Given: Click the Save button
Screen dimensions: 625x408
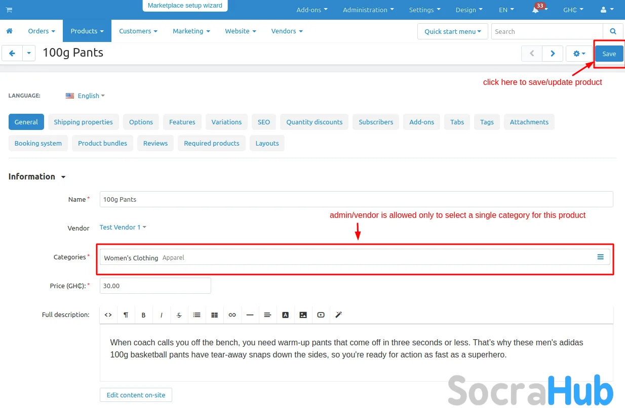Looking at the screenshot, I should [x=609, y=54].
